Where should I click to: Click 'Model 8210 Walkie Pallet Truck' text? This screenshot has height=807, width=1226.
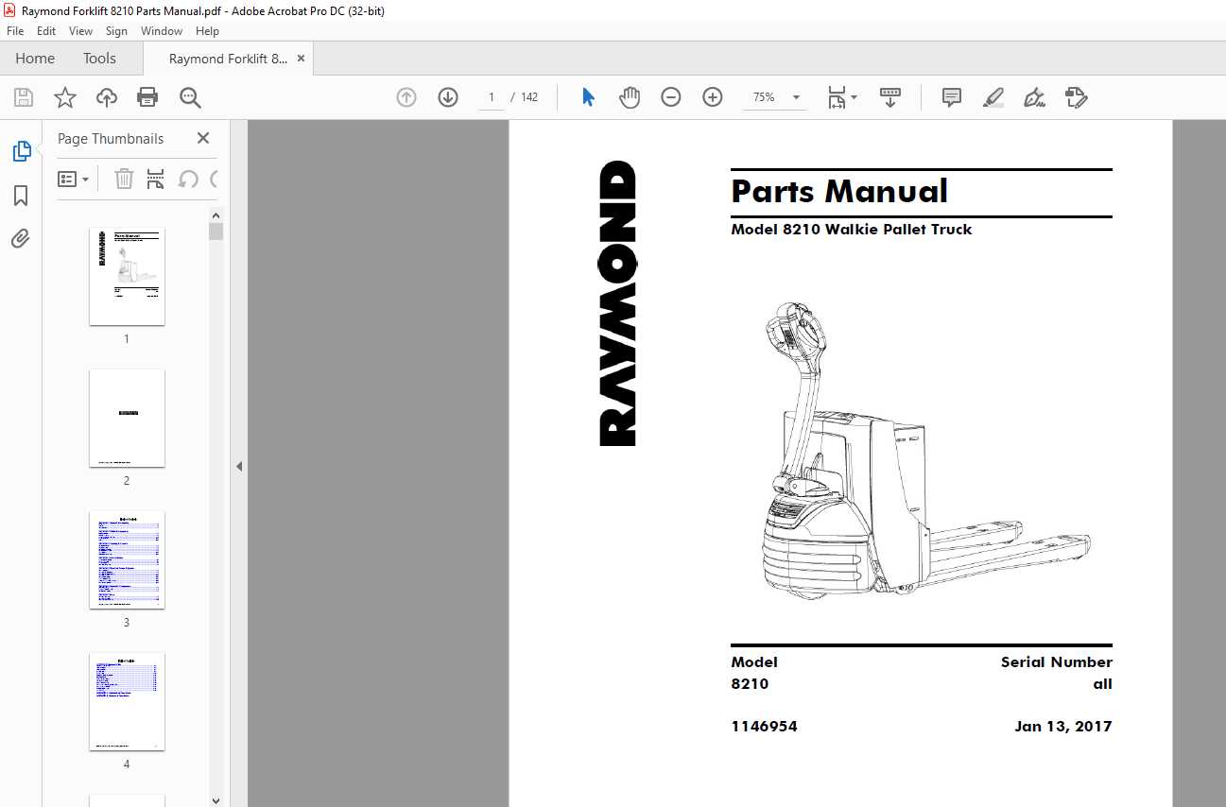pyautogui.click(x=851, y=229)
